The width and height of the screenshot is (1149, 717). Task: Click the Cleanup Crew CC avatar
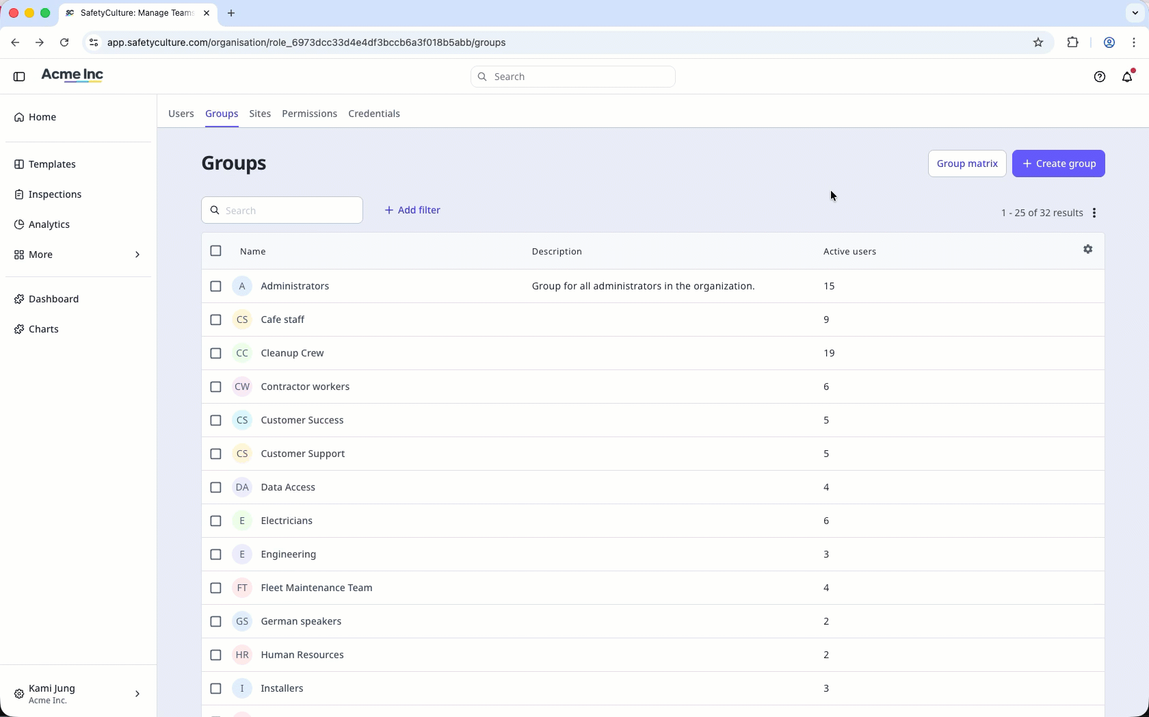242,353
